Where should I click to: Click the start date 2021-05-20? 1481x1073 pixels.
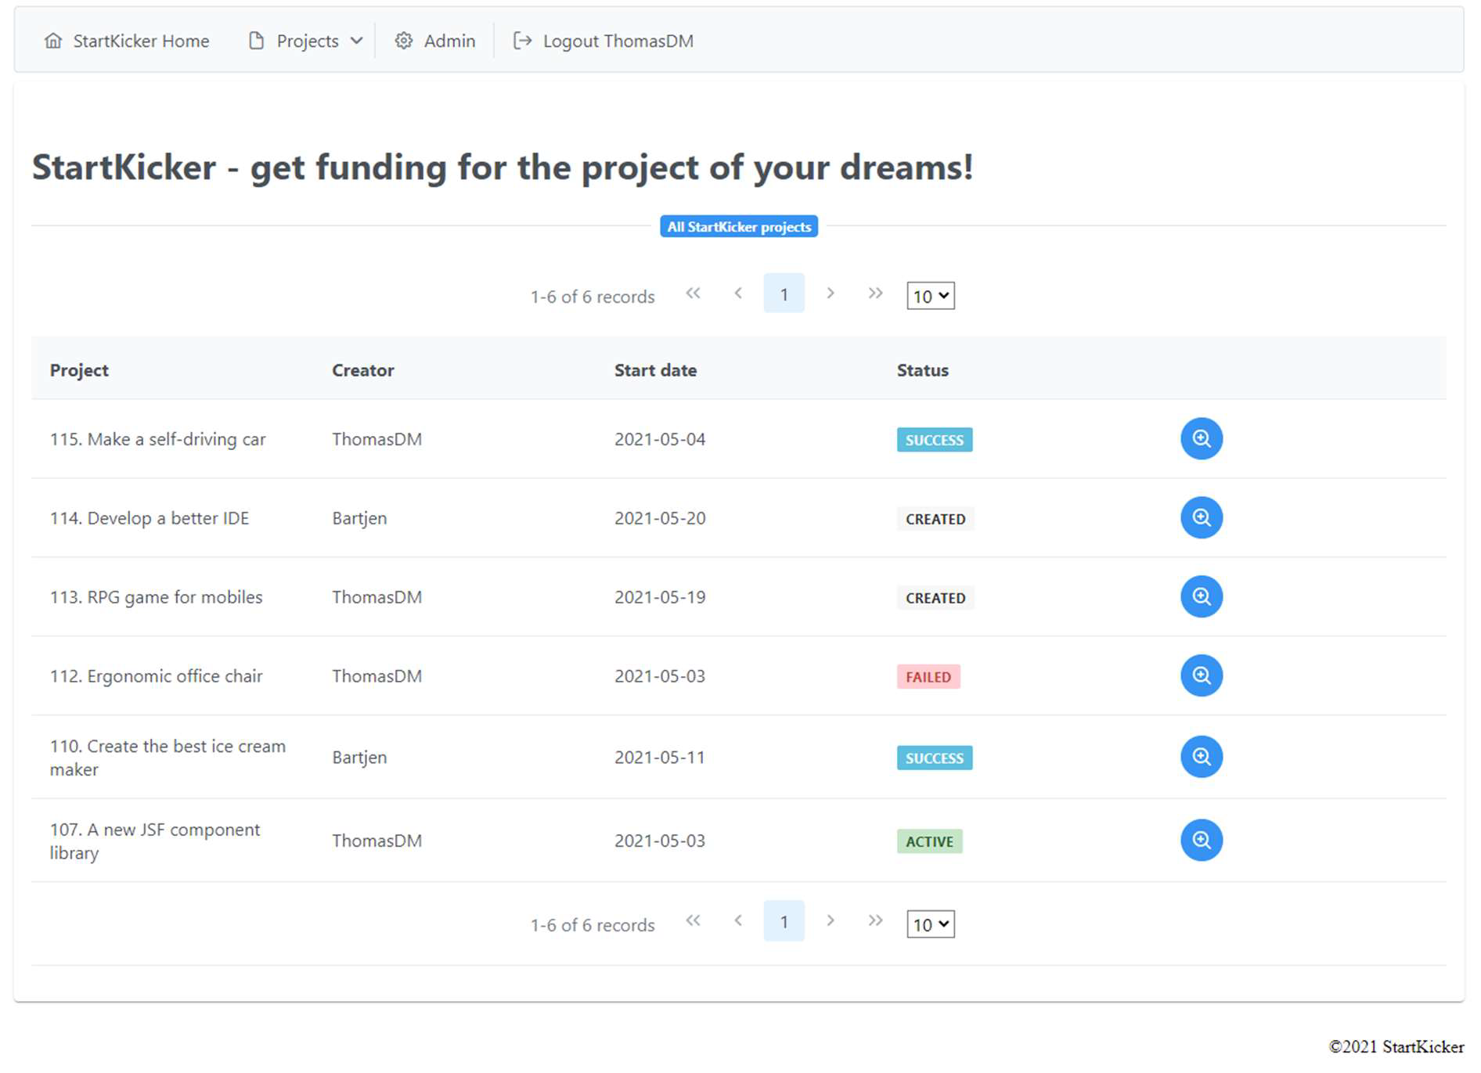click(x=660, y=518)
